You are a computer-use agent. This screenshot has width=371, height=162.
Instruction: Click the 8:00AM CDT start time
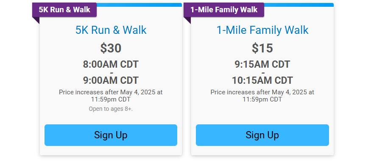[111, 64]
